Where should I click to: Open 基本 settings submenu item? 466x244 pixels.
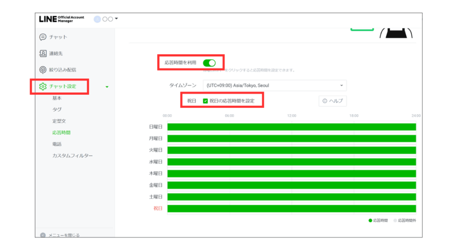click(57, 98)
